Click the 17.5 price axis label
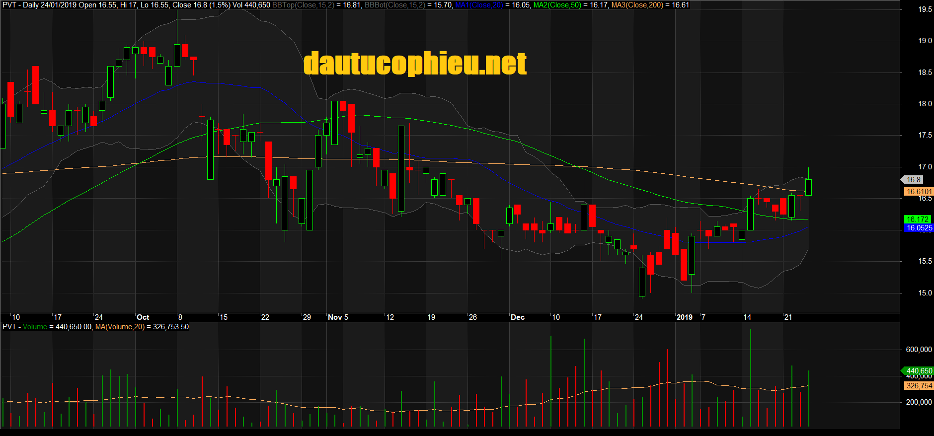Image resolution: width=934 pixels, height=436 pixels. [925, 135]
